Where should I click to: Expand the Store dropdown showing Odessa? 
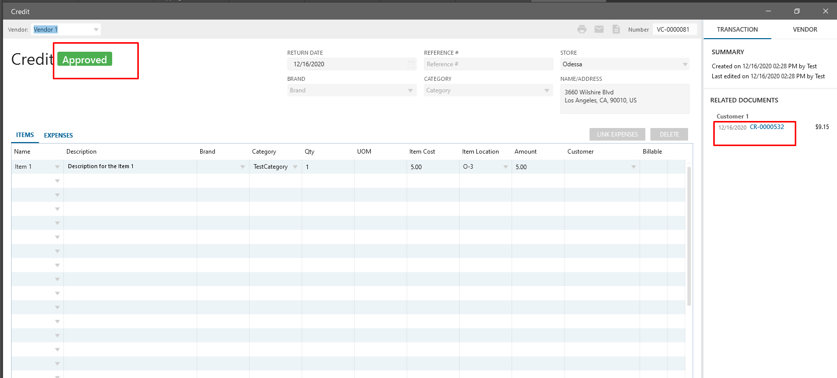coord(685,64)
